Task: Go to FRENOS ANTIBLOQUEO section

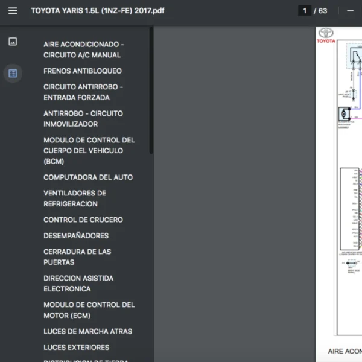Action: tap(83, 71)
